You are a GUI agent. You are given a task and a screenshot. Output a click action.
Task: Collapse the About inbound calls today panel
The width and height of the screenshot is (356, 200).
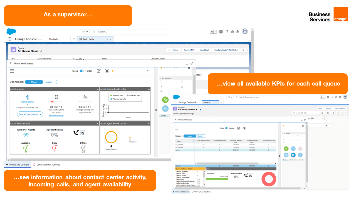(x=149, y=89)
